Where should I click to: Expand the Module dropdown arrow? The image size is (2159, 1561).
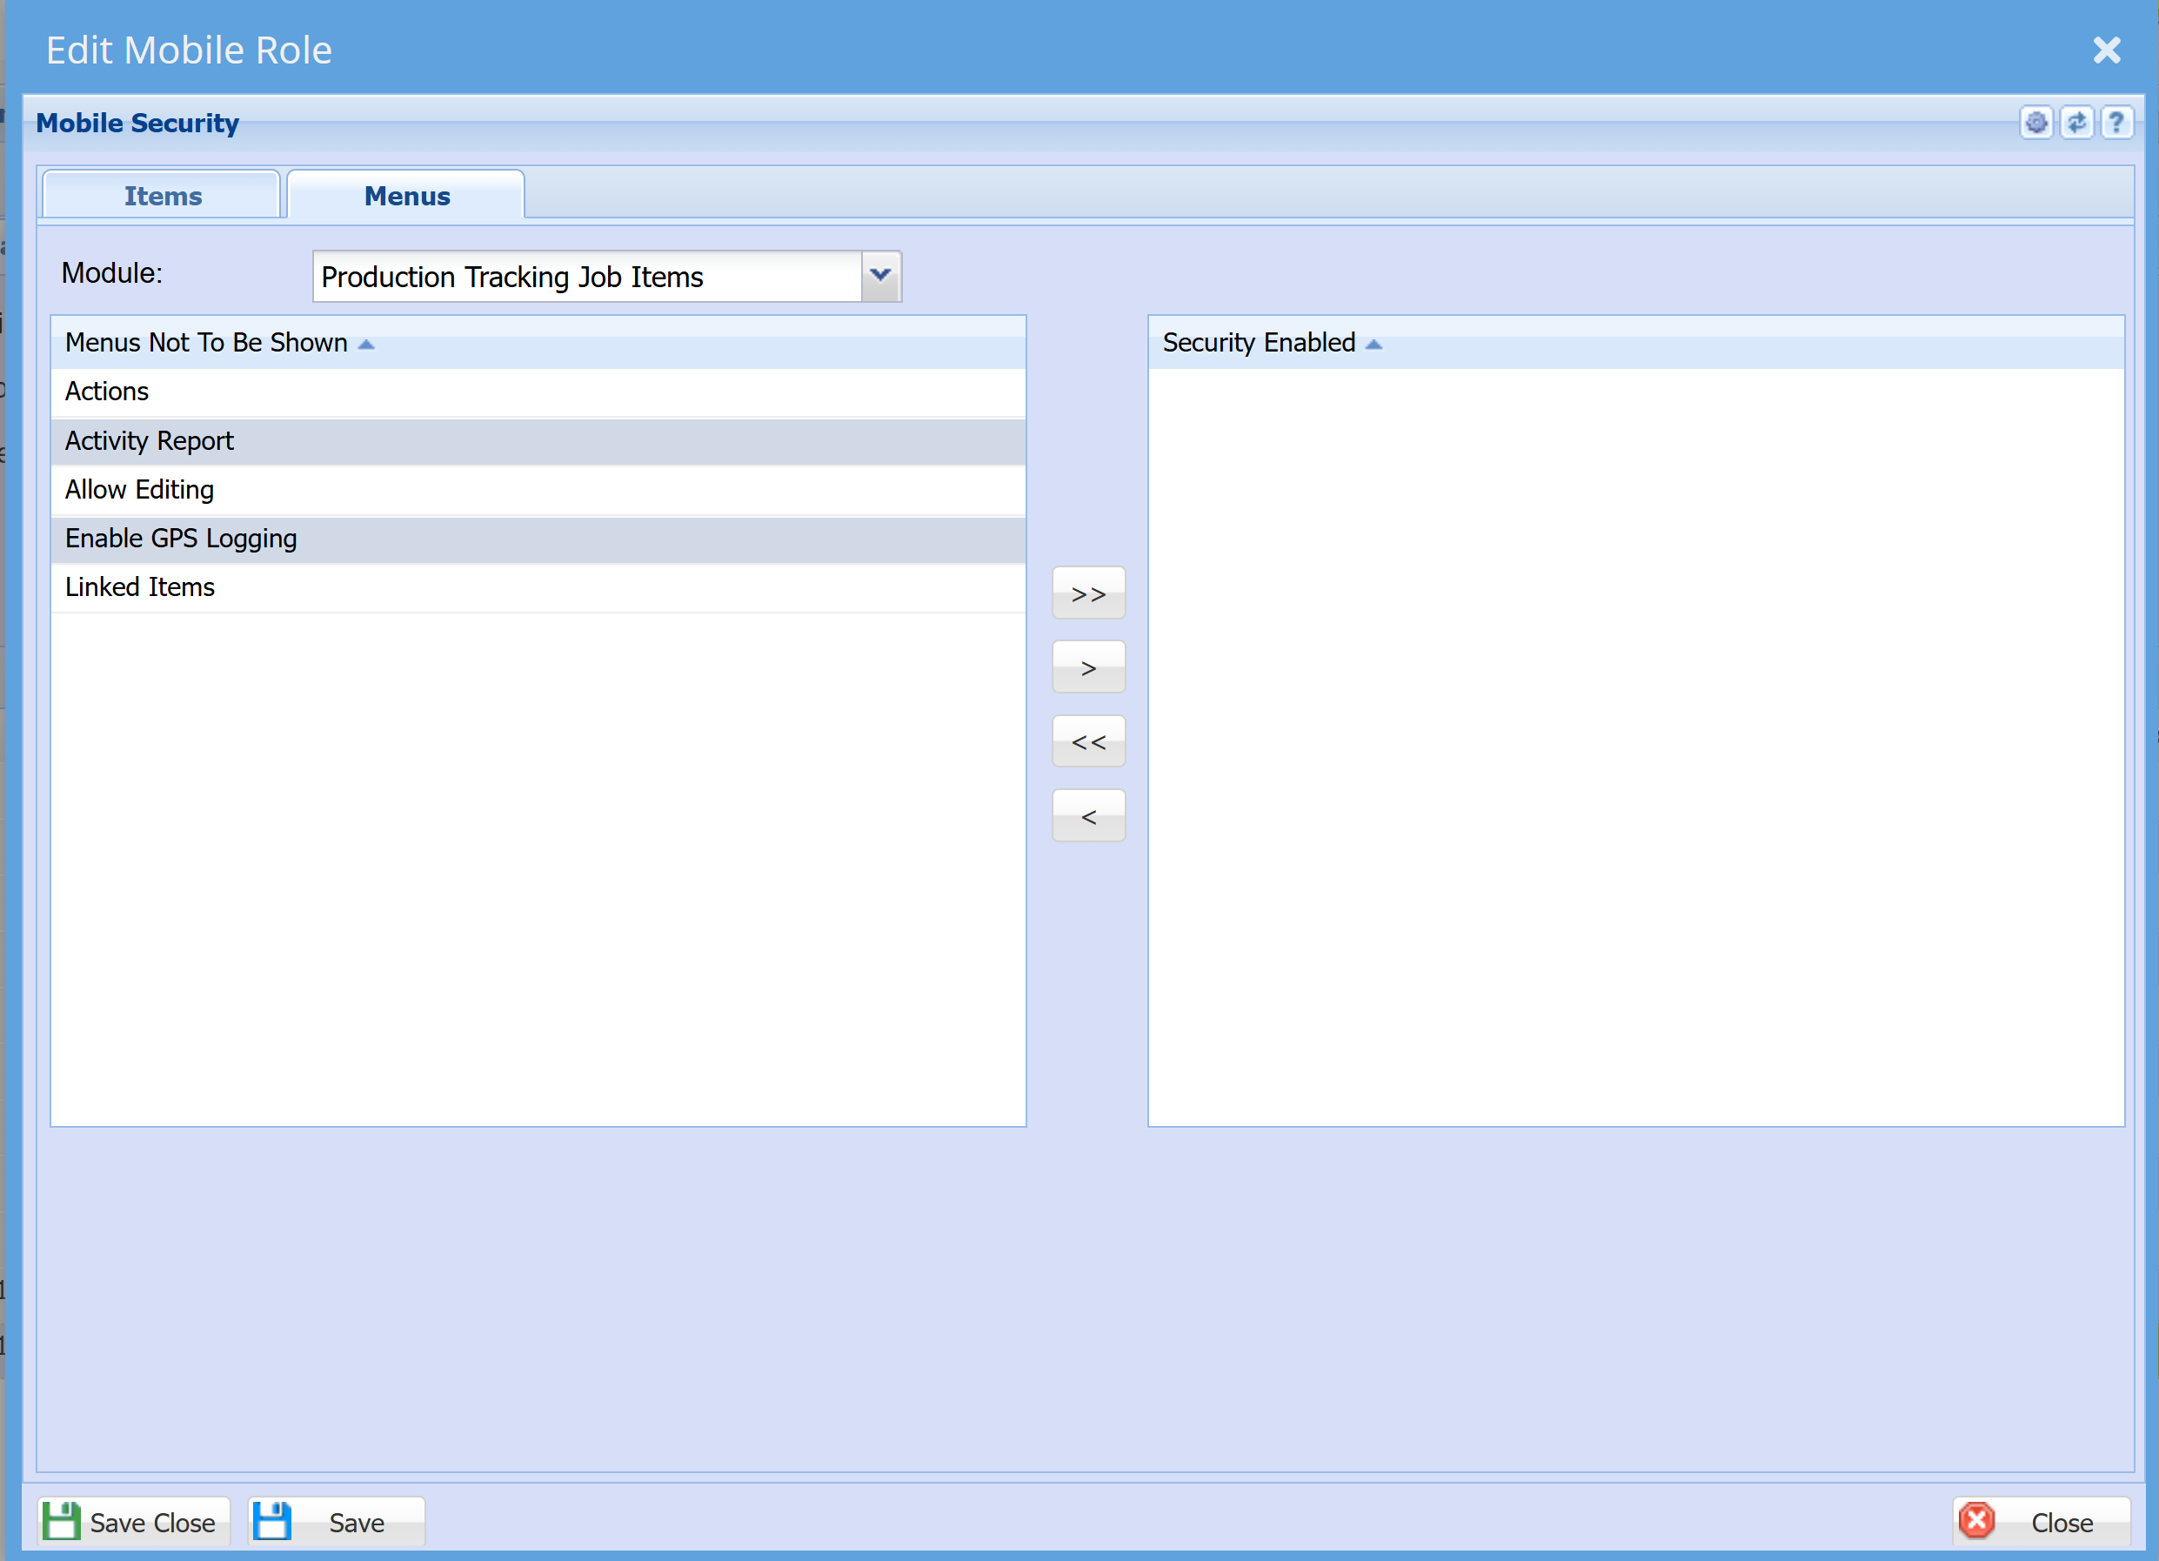click(880, 276)
